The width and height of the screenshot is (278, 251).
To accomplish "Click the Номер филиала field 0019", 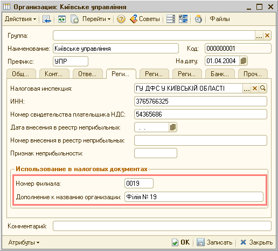I will tap(139, 184).
